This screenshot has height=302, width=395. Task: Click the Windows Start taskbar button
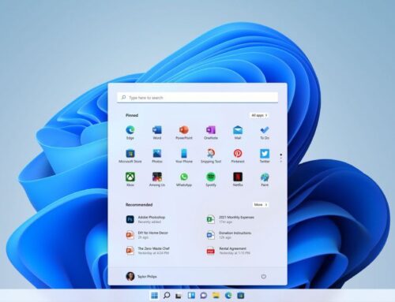(154, 296)
